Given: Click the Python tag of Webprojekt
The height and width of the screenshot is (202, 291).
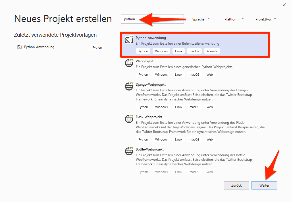Looking at the screenshot, I should coord(143,75).
